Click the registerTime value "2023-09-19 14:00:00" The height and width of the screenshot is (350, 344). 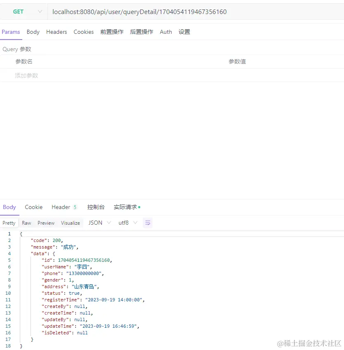pyautogui.click(x=114, y=300)
